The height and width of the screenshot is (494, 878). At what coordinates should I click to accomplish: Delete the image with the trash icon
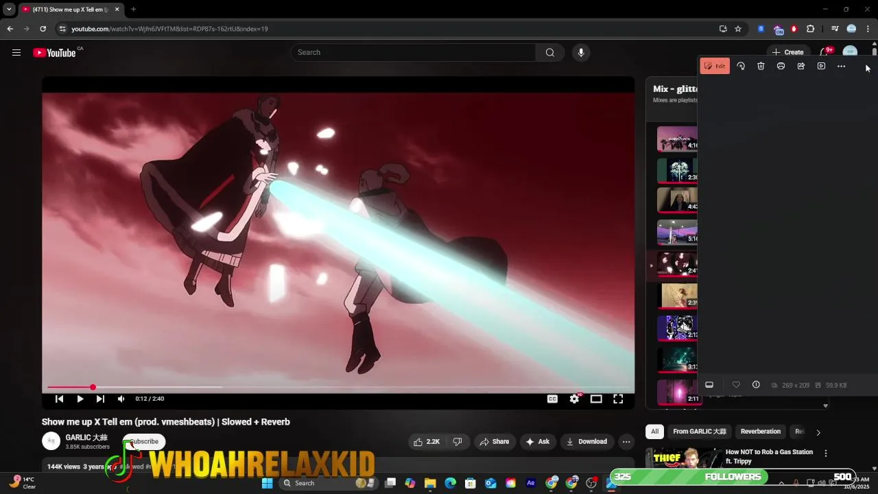click(x=761, y=67)
